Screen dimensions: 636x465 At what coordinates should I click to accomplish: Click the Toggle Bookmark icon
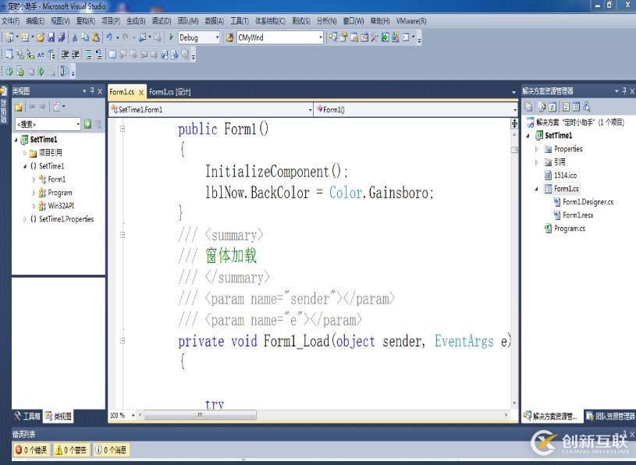112,55
